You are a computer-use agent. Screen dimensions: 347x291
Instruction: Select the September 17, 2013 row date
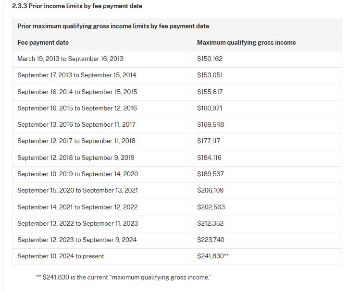76,75
